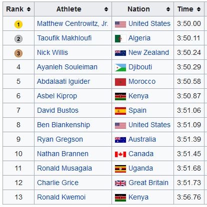
Task: Click the Djibouti flag icon
Action: [x=120, y=67]
